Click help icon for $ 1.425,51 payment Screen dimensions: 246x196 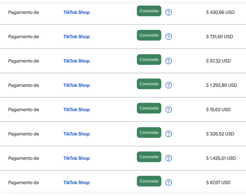click(x=169, y=158)
